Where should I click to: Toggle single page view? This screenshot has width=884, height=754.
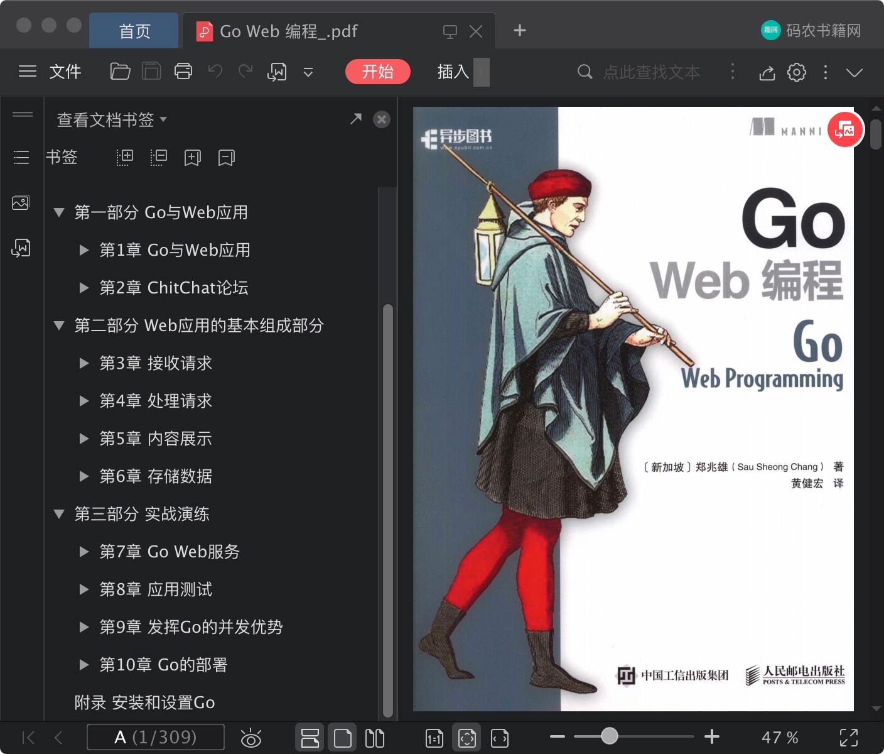pos(343,738)
